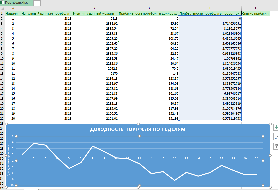The width and height of the screenshot is (278, 190).
Task: Select row 13 header
Action: click(x=2, y=73)
